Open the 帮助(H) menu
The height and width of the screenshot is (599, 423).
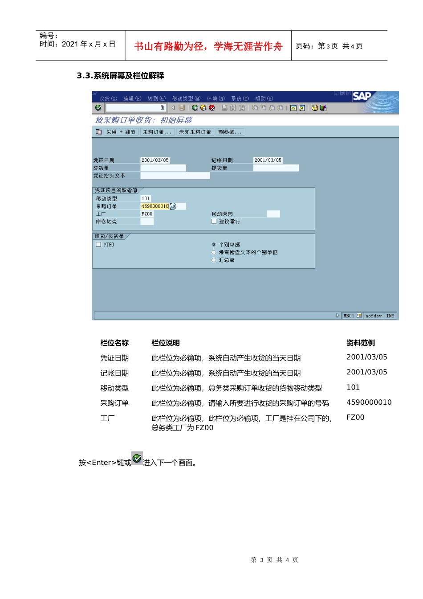(264, 98)
